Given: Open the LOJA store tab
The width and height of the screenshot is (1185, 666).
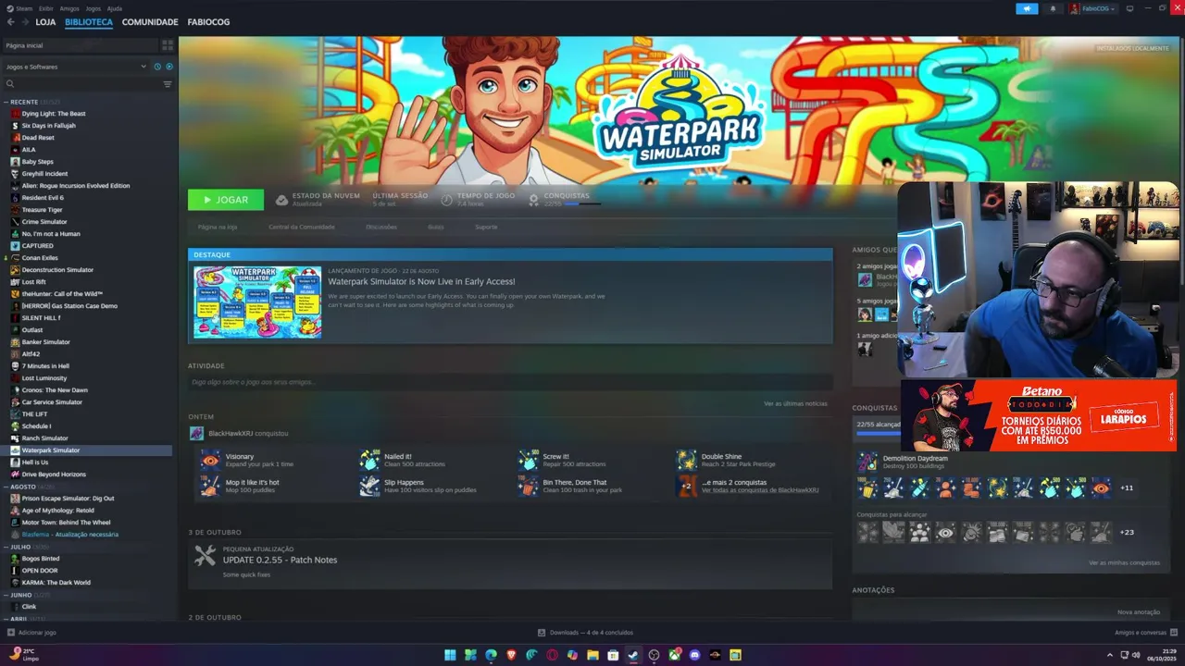Looking at the screenshot, I should (45, 21).
